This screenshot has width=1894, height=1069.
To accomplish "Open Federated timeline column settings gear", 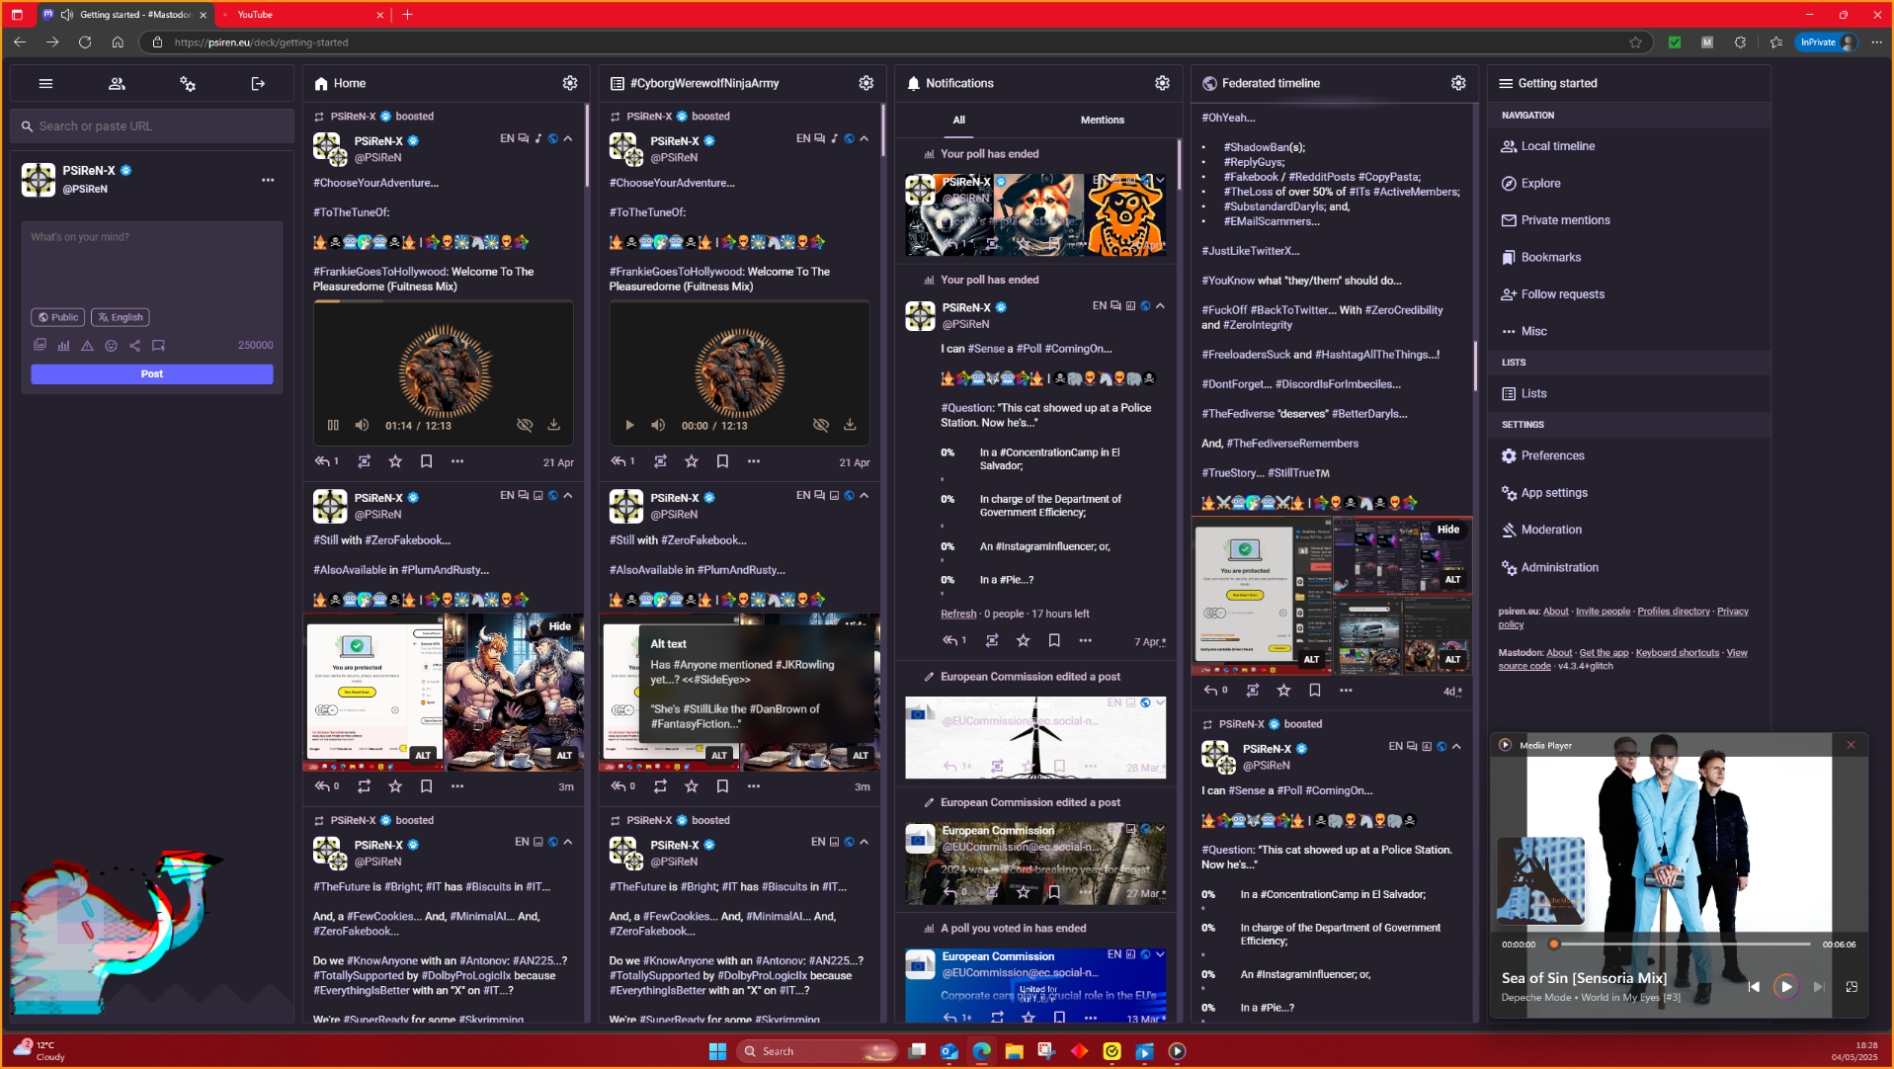I will pos(1458,83).
